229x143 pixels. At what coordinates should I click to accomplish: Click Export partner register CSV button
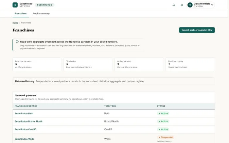[x=197, y=30]
